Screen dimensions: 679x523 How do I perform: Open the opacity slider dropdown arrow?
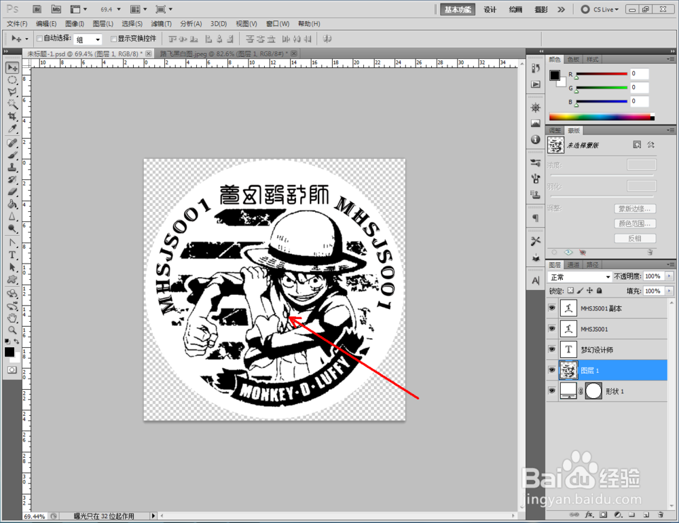(669, 276)
